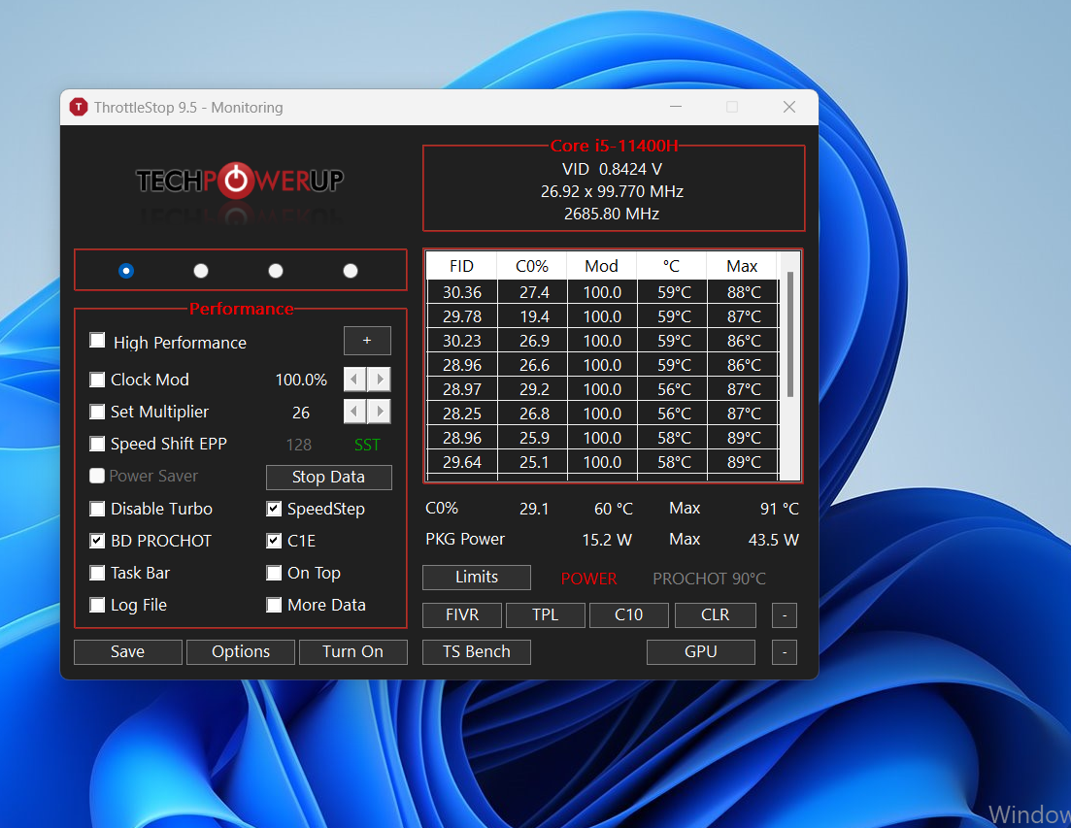This screenshot has width=1071, height=828.
Task: Decrease Clock Mod with left arrow
Action: pyautogui.click(x=354, y=379)
